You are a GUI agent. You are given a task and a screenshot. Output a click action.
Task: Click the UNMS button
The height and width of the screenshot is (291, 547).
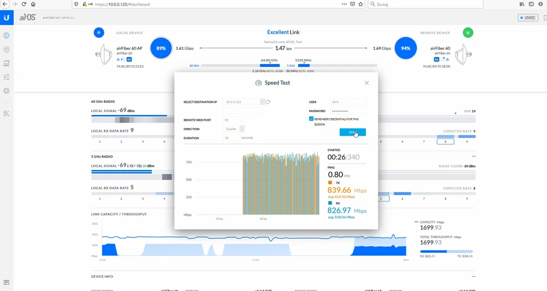tap(528, 18)
